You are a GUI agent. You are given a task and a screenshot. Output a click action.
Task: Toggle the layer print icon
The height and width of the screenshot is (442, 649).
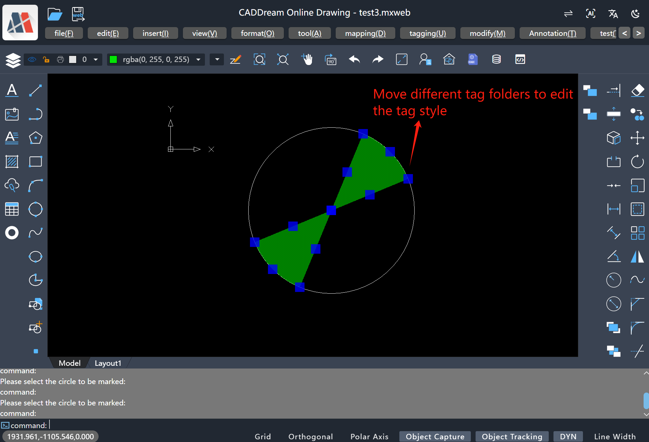tap(60, 60)
